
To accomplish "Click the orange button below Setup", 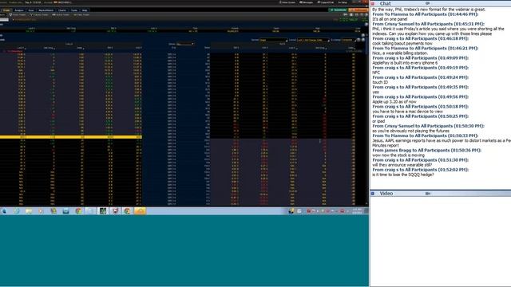I will pyautogui.click(x=358, y=10).
